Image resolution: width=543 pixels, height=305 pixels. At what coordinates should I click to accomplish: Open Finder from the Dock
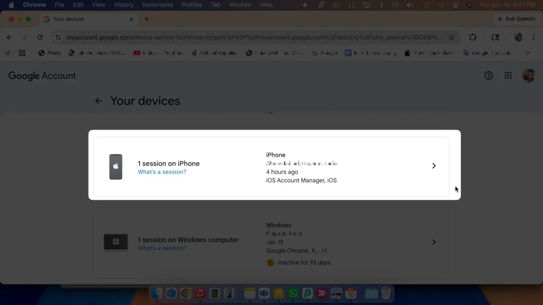click(x=156, y=293)
